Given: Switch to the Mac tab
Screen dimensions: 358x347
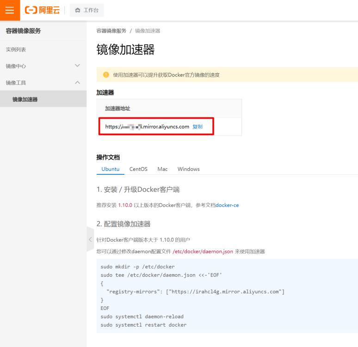Looking at the screenshot, I should click(162, 169).
